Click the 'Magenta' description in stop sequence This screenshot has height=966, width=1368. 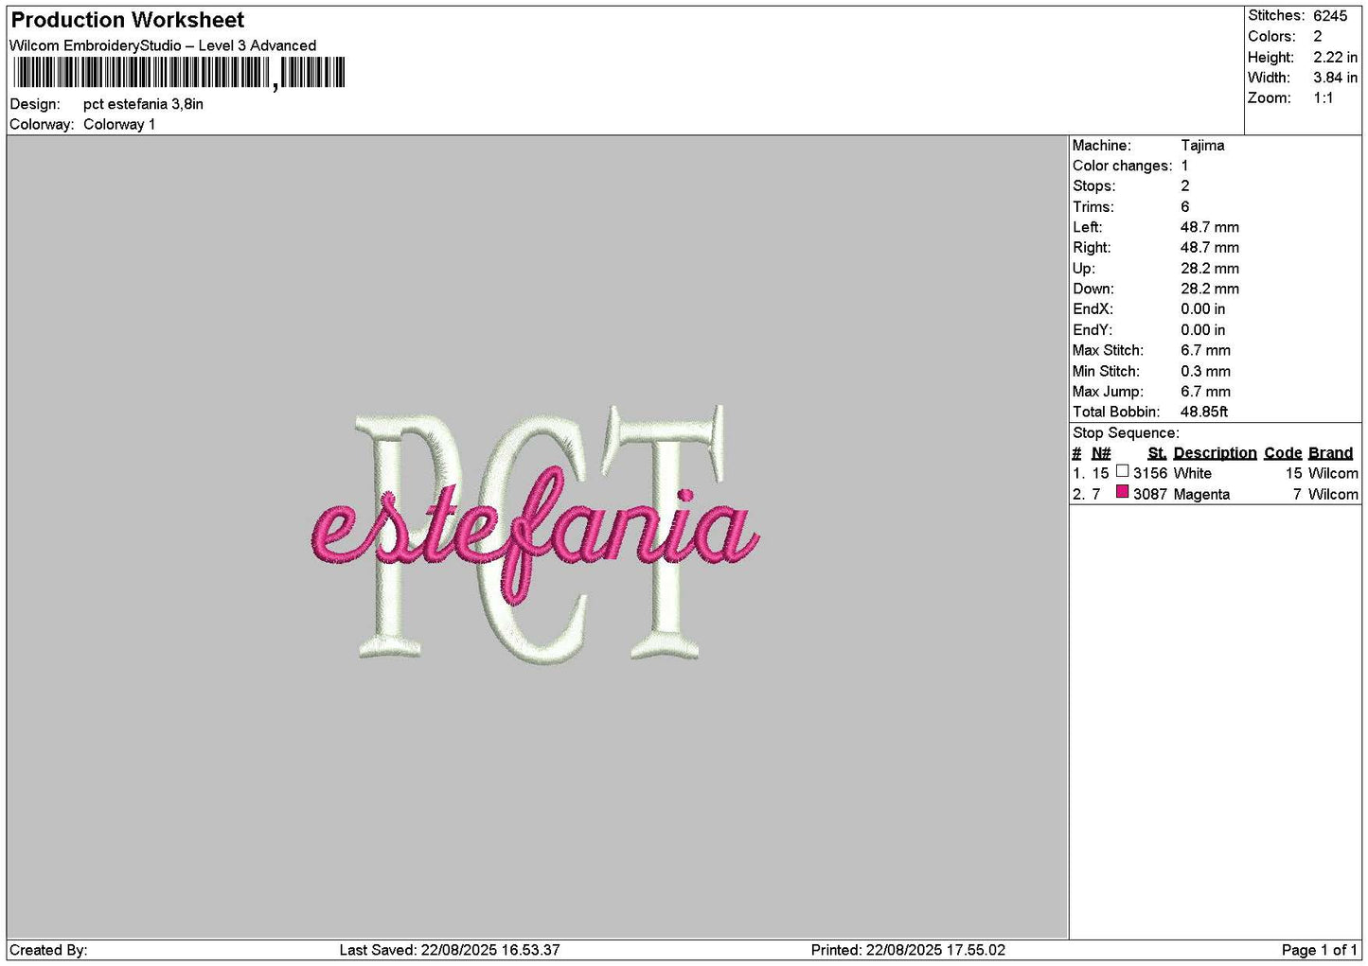pos(1202,494)
